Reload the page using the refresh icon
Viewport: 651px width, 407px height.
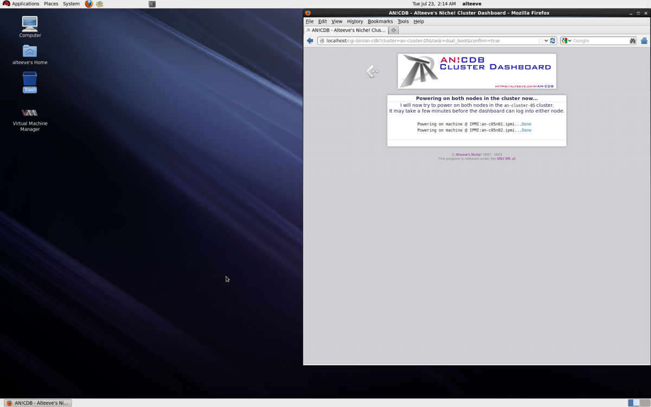tap(553, 41)
